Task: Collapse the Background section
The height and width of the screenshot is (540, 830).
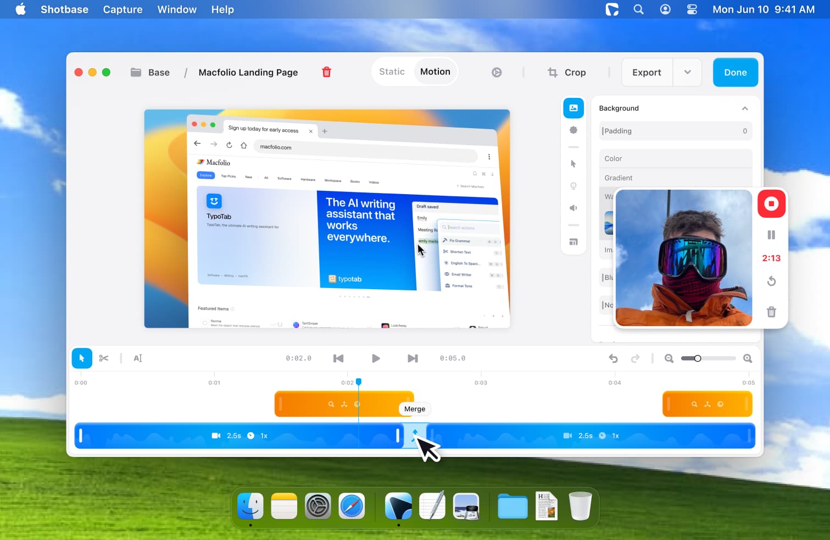Action: 745,108
